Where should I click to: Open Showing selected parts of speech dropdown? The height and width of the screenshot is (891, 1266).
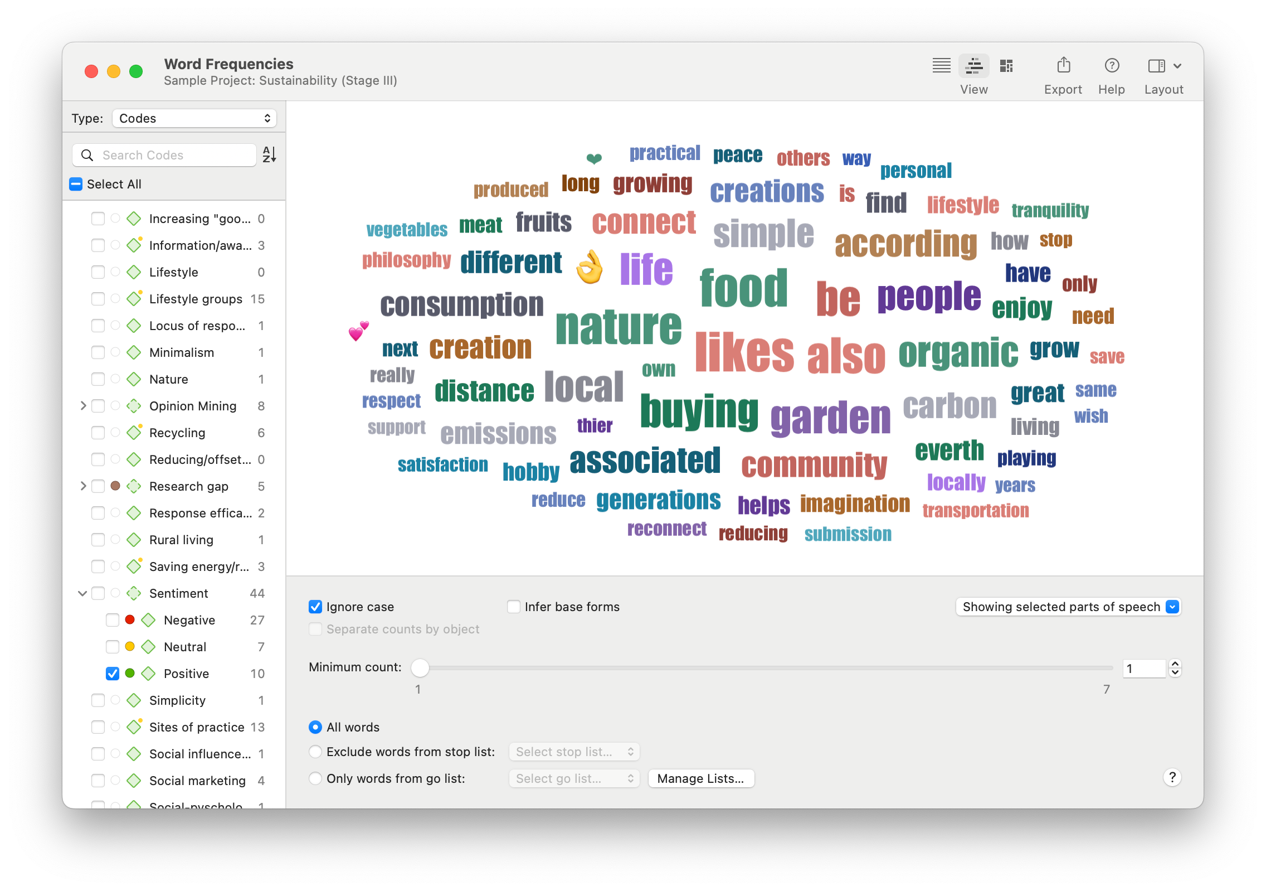[x=1068, y=607]
